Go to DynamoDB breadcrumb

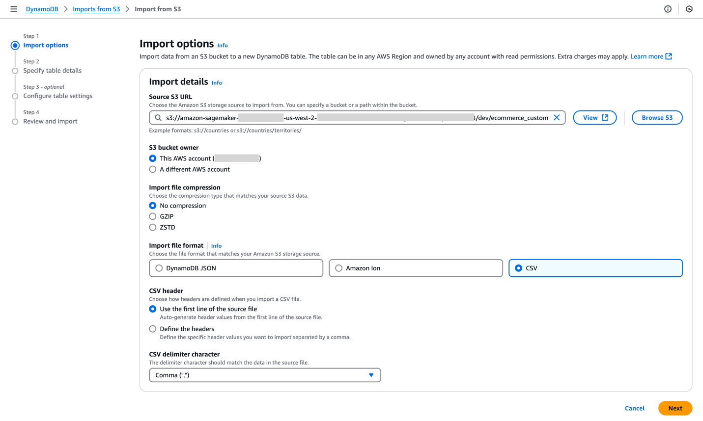click(42, 9)
